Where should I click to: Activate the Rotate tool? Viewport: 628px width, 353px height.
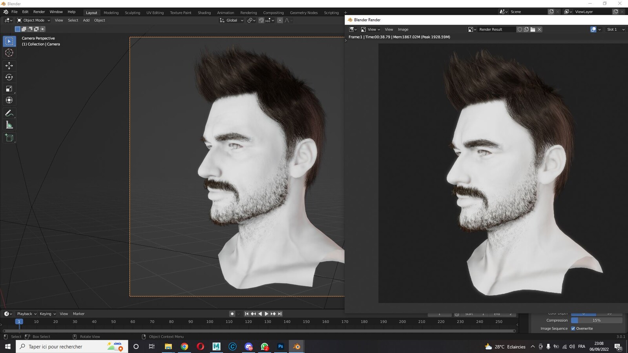click(9, 77)
